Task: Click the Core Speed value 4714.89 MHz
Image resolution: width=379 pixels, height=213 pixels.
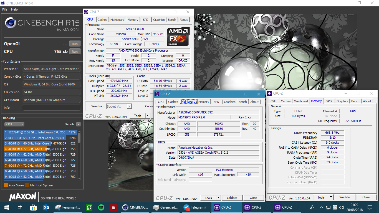Action: [119, 81]
